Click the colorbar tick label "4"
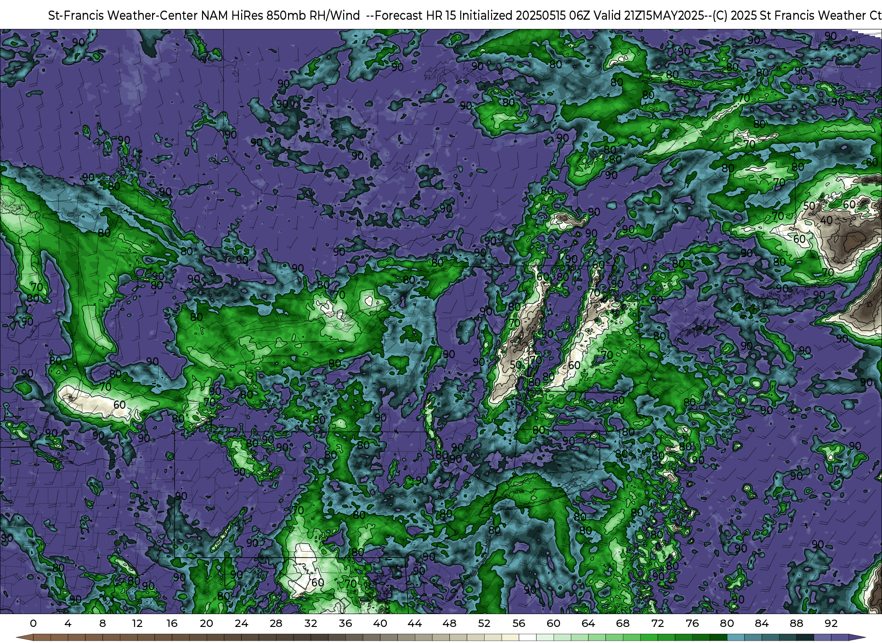Image resolution: width=882 pixels, height=643 pixels. (x=68, y=623)
